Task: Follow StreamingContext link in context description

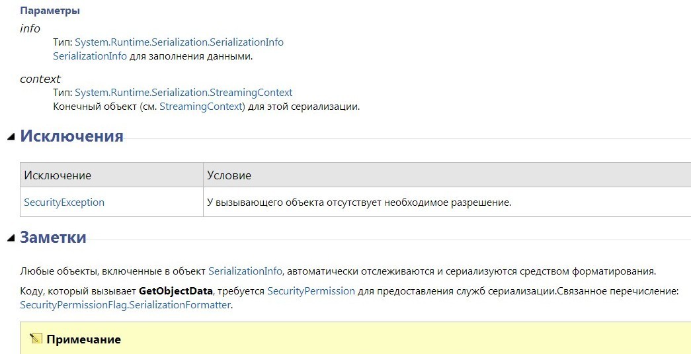Action: click(x=202, y=107)
